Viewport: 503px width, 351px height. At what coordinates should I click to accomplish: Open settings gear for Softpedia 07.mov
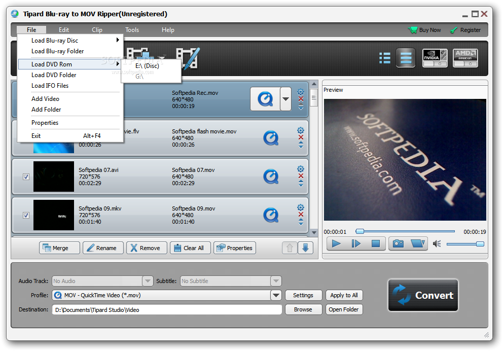point(301,169)
